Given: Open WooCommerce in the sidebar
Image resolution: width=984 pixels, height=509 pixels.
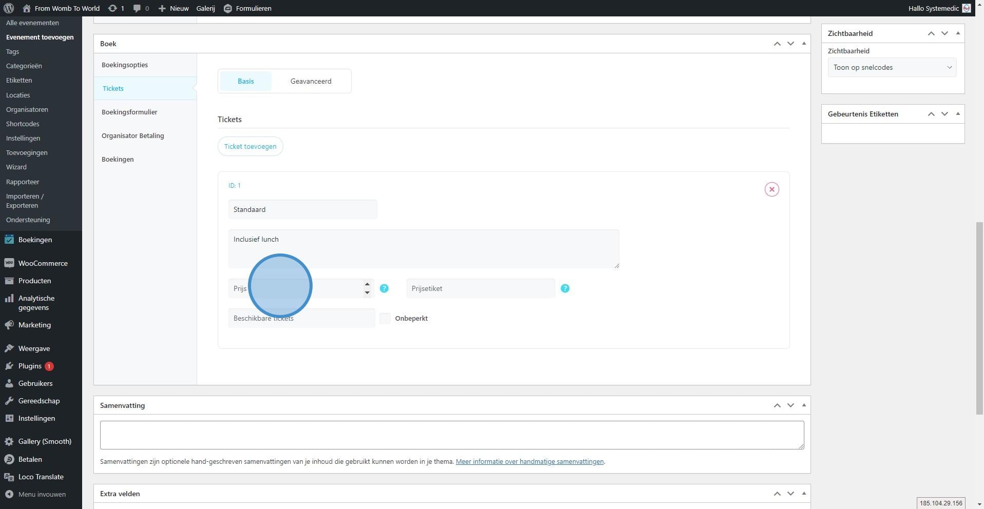Looking at the screenshot, I should [x=43, y=263].
